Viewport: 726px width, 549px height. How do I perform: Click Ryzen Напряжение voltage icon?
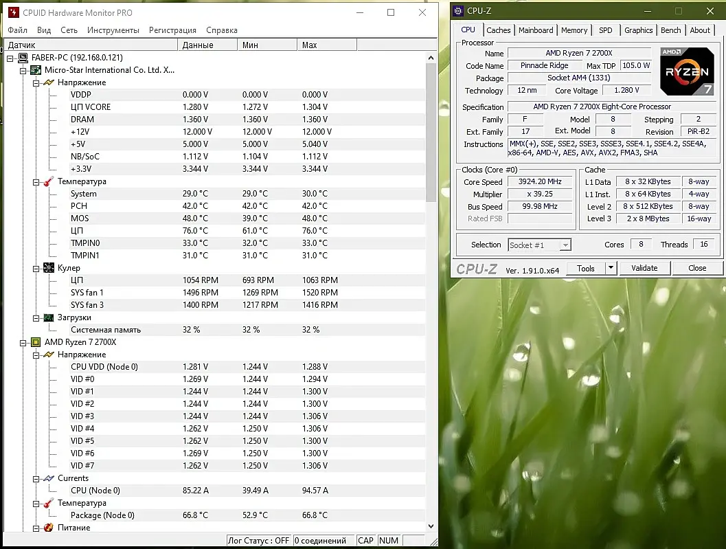[x=49, y=355]
